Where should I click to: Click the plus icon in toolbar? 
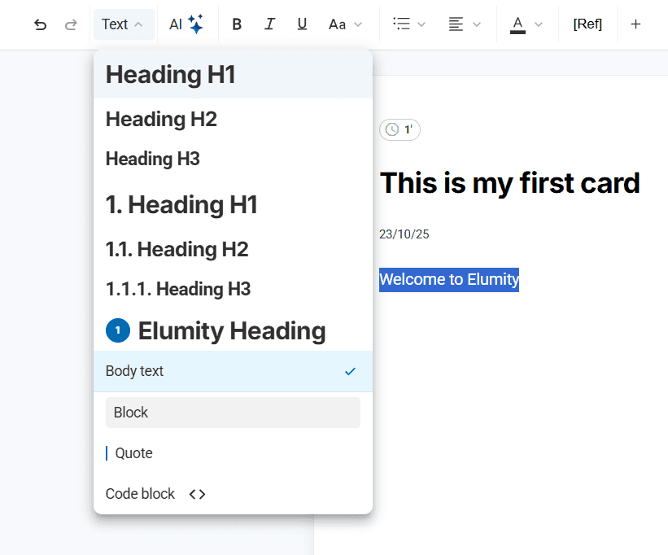coord(635,24)
